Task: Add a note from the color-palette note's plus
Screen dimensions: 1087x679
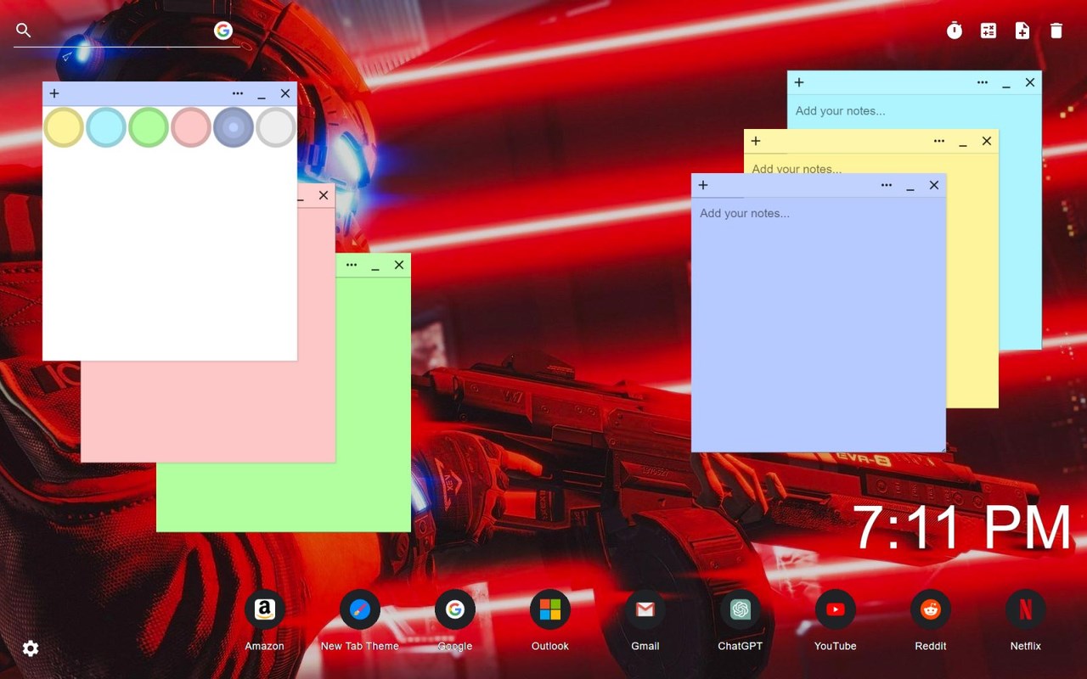Action: point(54,93)
